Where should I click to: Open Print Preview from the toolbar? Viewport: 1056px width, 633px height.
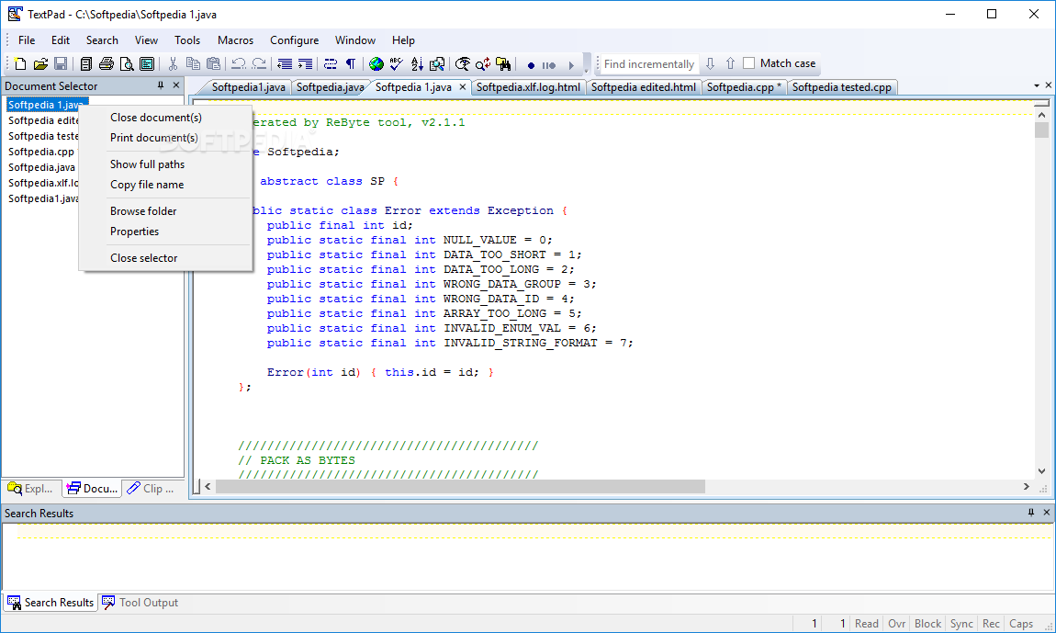[127, 64]
